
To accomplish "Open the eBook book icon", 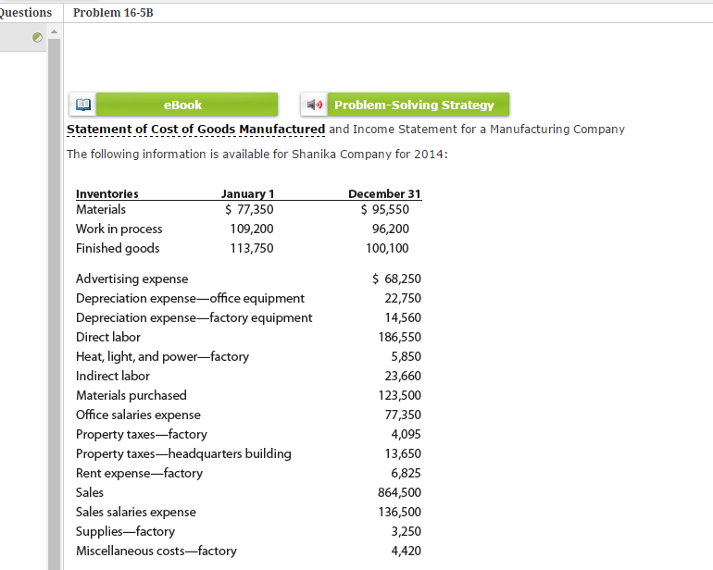I will (82, 105).
